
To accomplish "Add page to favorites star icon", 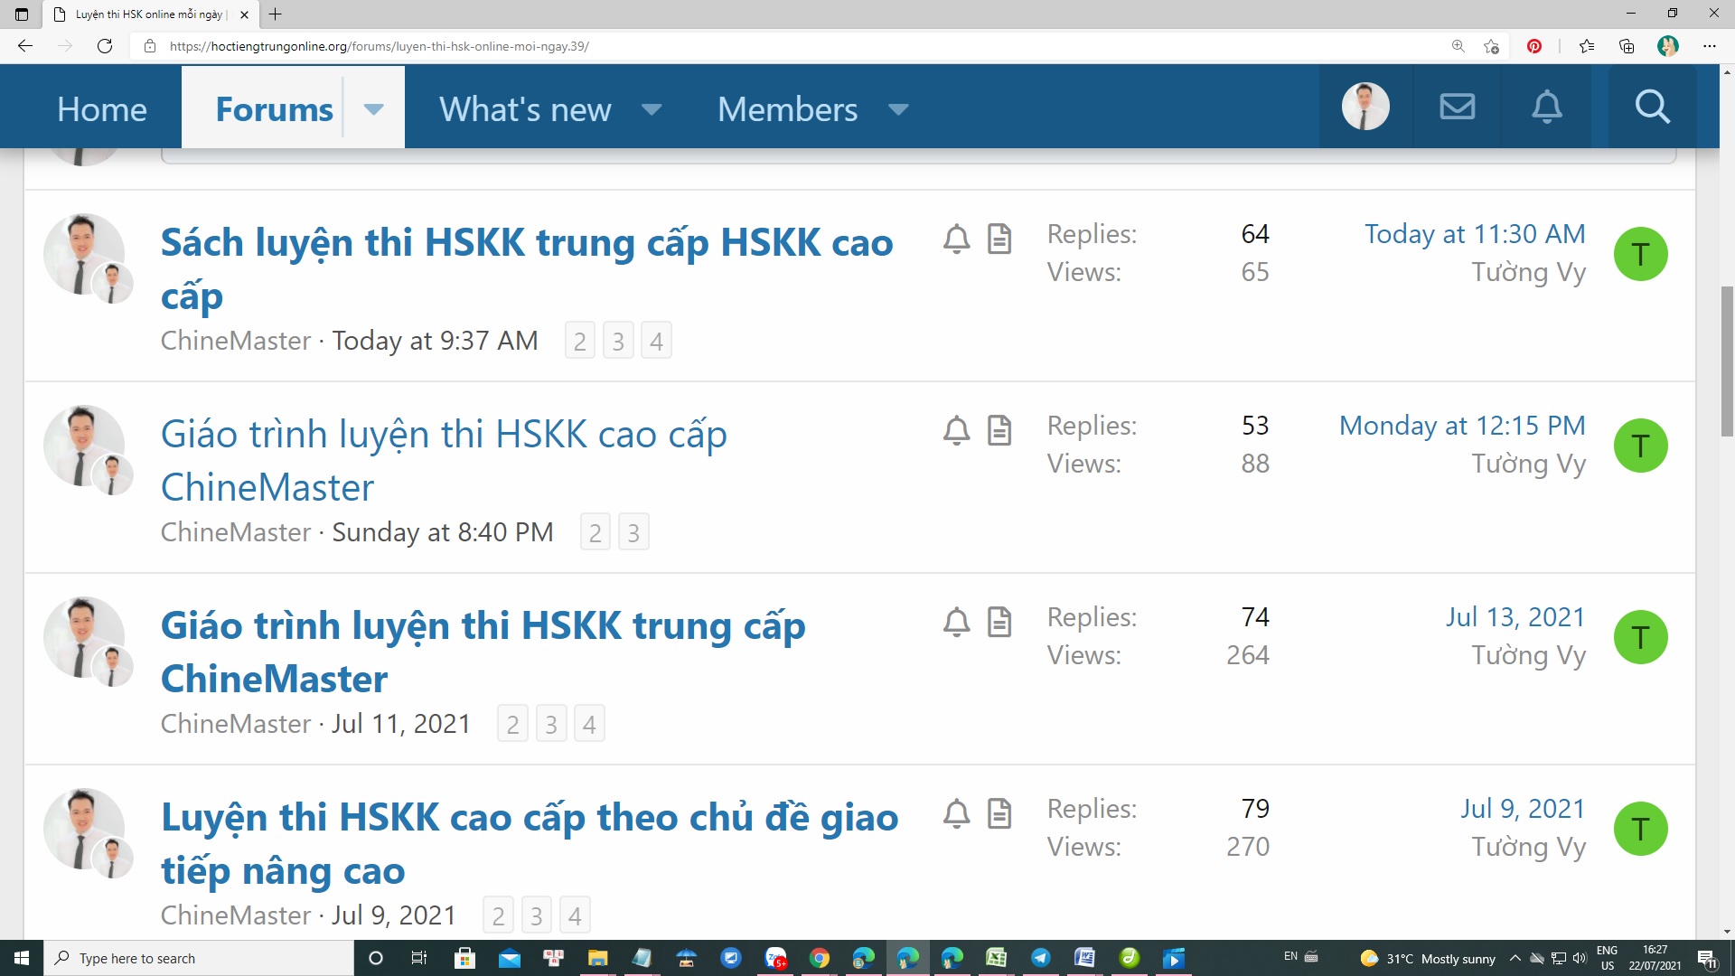I will pyautogui.click(x=1491, y=46).
